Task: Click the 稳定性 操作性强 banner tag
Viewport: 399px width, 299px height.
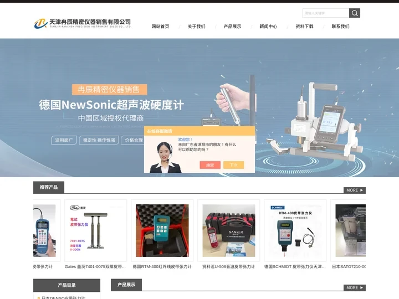Action: (99, 140)
